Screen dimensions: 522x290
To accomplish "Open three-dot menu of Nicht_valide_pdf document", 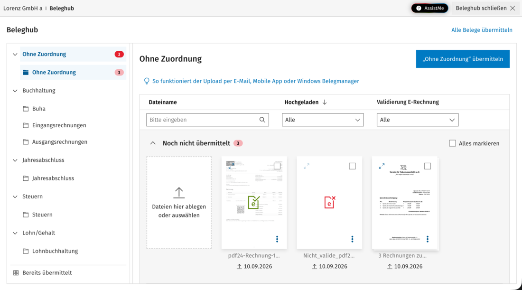I will coord(352,239).
